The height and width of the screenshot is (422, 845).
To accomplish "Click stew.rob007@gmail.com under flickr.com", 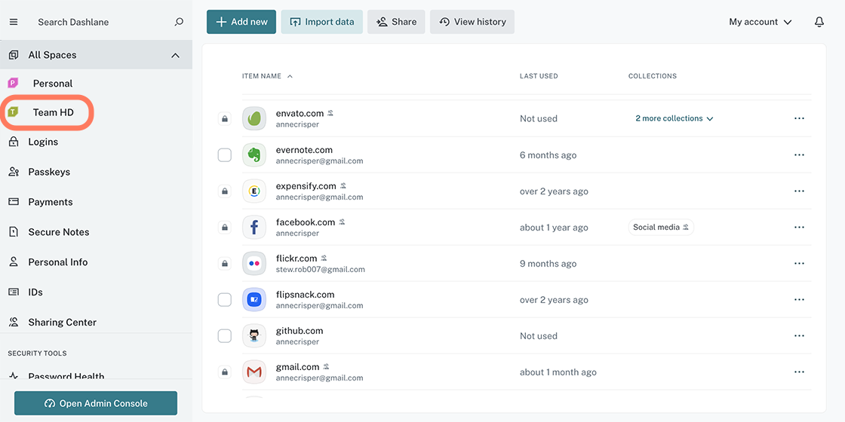I will tap(320, 269).
